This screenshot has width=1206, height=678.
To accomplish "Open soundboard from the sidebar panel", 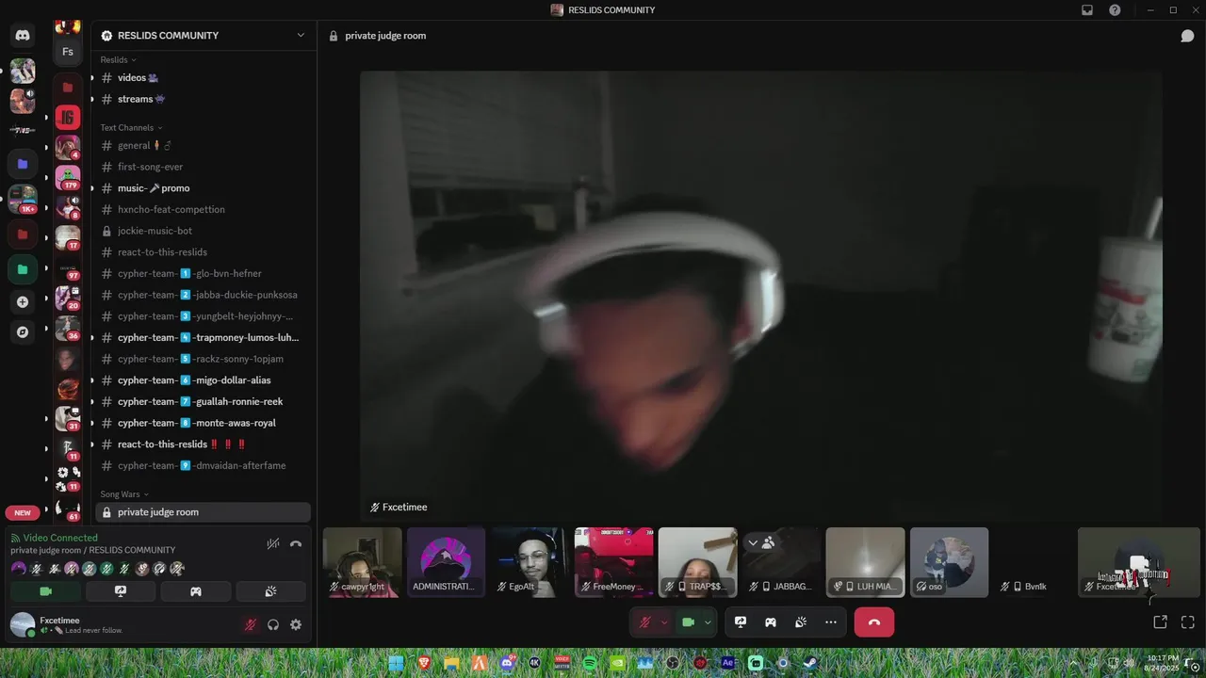I will (270, 591).
